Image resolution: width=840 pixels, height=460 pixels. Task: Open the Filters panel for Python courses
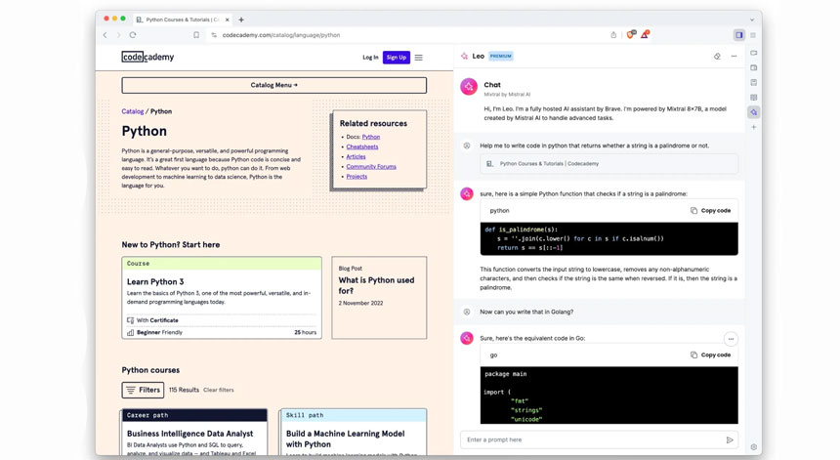coord(143,390)
